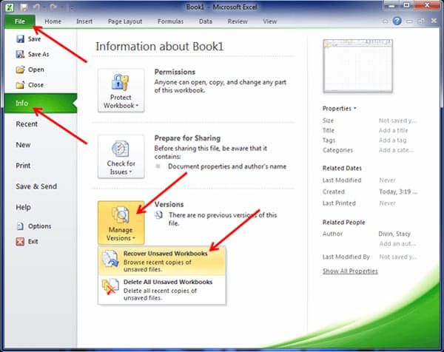Open the Manage Versions dropdown button
This screenshot has height=352, width=444.
pyautogui.click(x=121, y=223)
